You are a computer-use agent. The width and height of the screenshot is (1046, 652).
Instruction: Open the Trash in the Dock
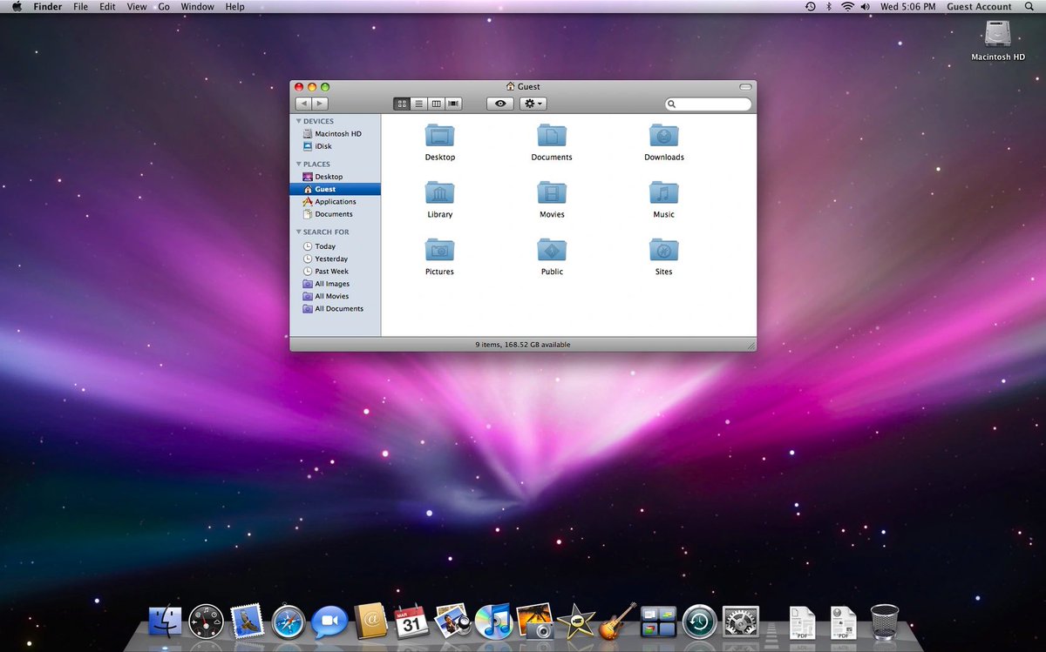tap(885, 622)
